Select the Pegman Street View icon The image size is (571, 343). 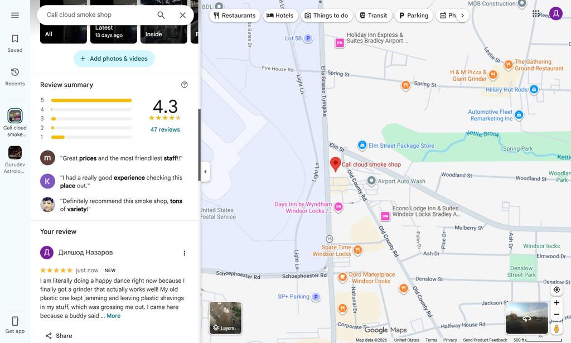point(557,328)
